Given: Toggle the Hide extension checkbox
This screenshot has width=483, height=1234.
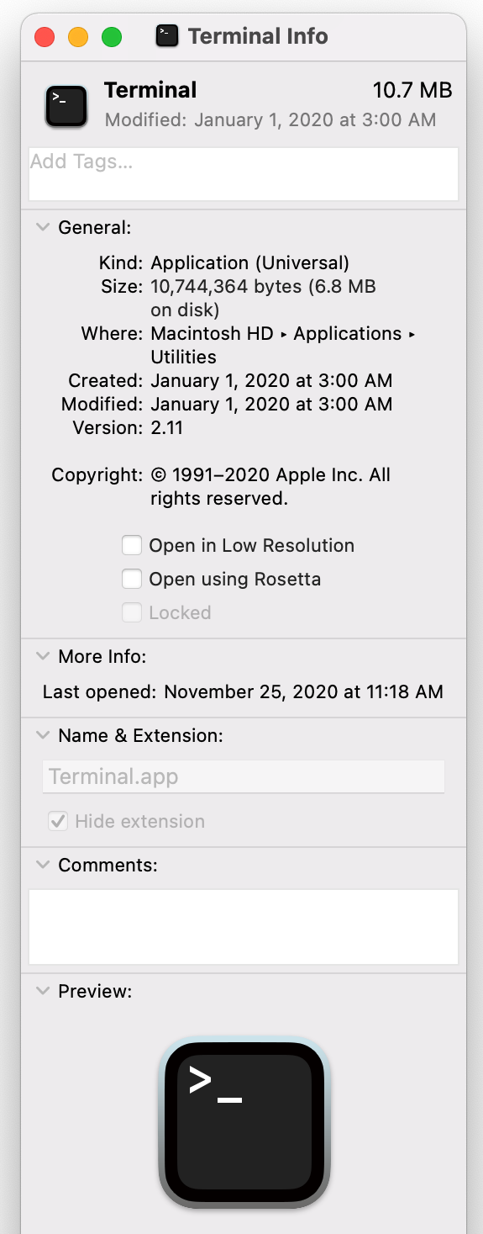Looking at the screenshot, I should [58, 822].
